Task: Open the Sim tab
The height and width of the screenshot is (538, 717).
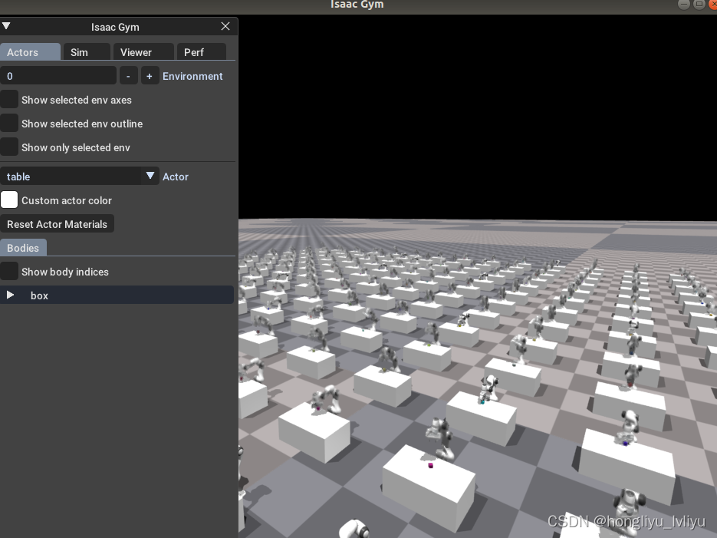Action: tap(87, 52)
